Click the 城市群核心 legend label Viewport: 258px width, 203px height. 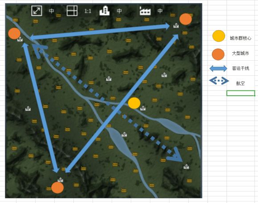[240, 38]
